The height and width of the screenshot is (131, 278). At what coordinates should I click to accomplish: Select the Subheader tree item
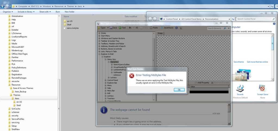pos(118,72)
